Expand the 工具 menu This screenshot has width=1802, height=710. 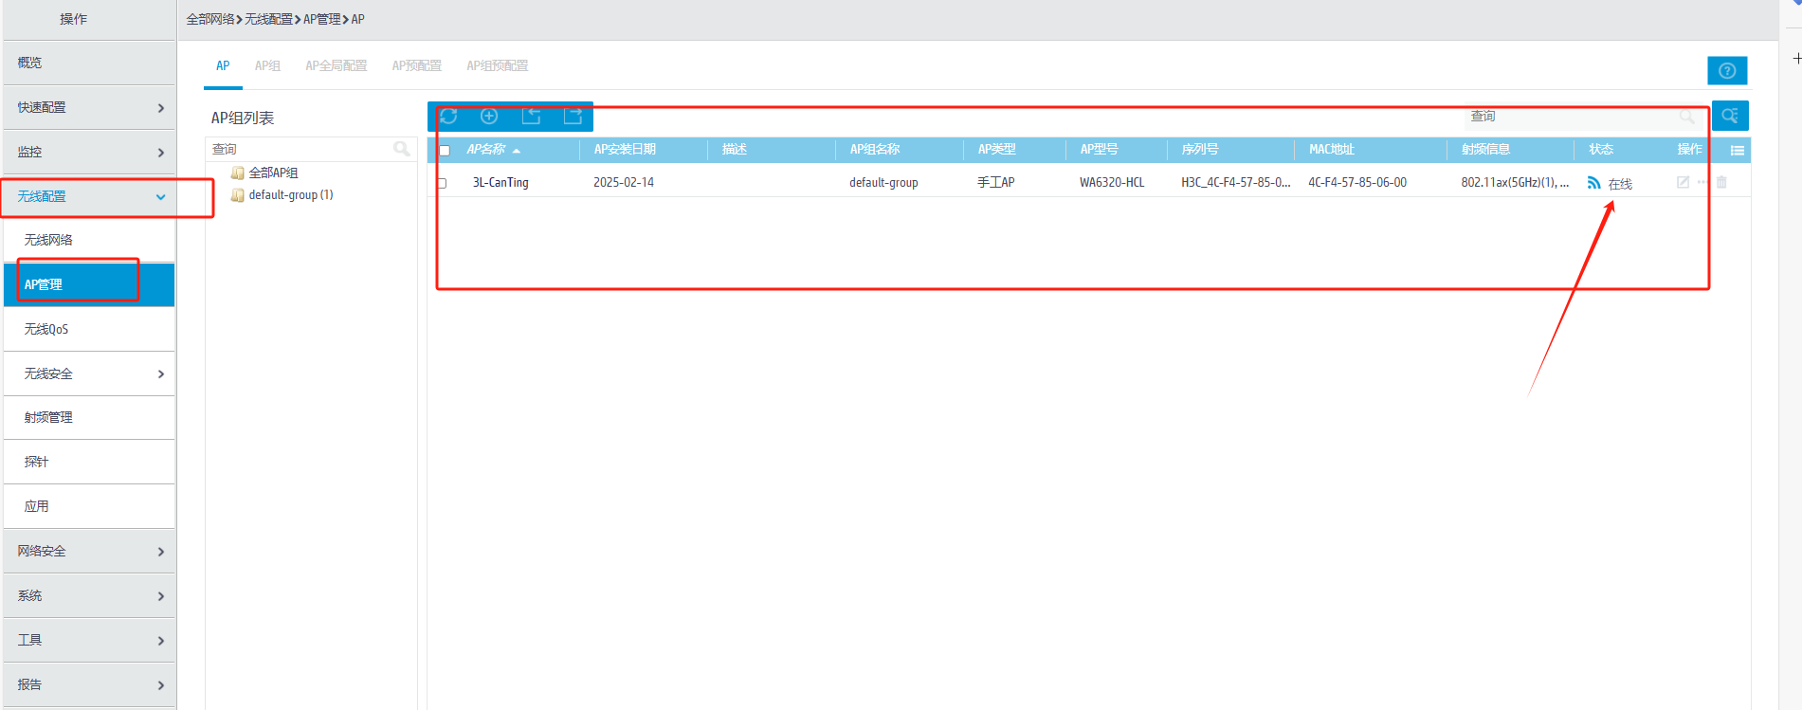tap(89, 640)
